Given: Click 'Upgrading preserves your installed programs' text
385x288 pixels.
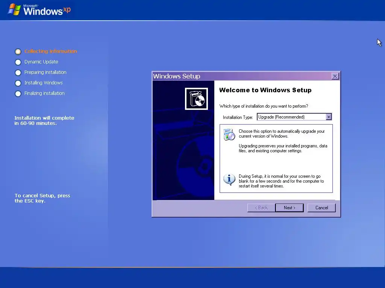Looking at the screenshot, I should [x=283, y=148].
